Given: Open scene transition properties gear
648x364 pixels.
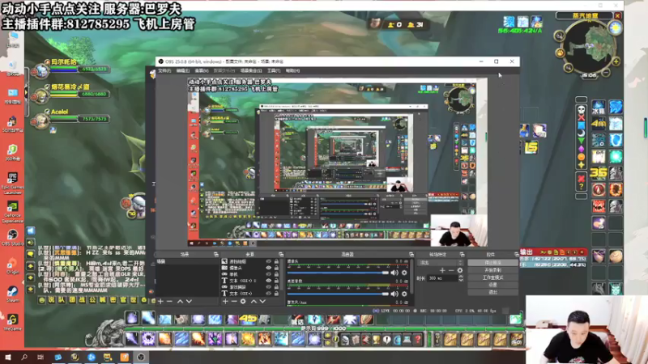Looking at the screenshot, I should pos(460,270).
